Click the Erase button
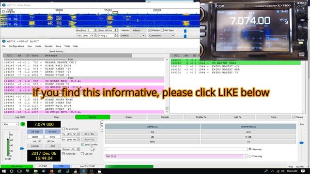 coord(129,117)
